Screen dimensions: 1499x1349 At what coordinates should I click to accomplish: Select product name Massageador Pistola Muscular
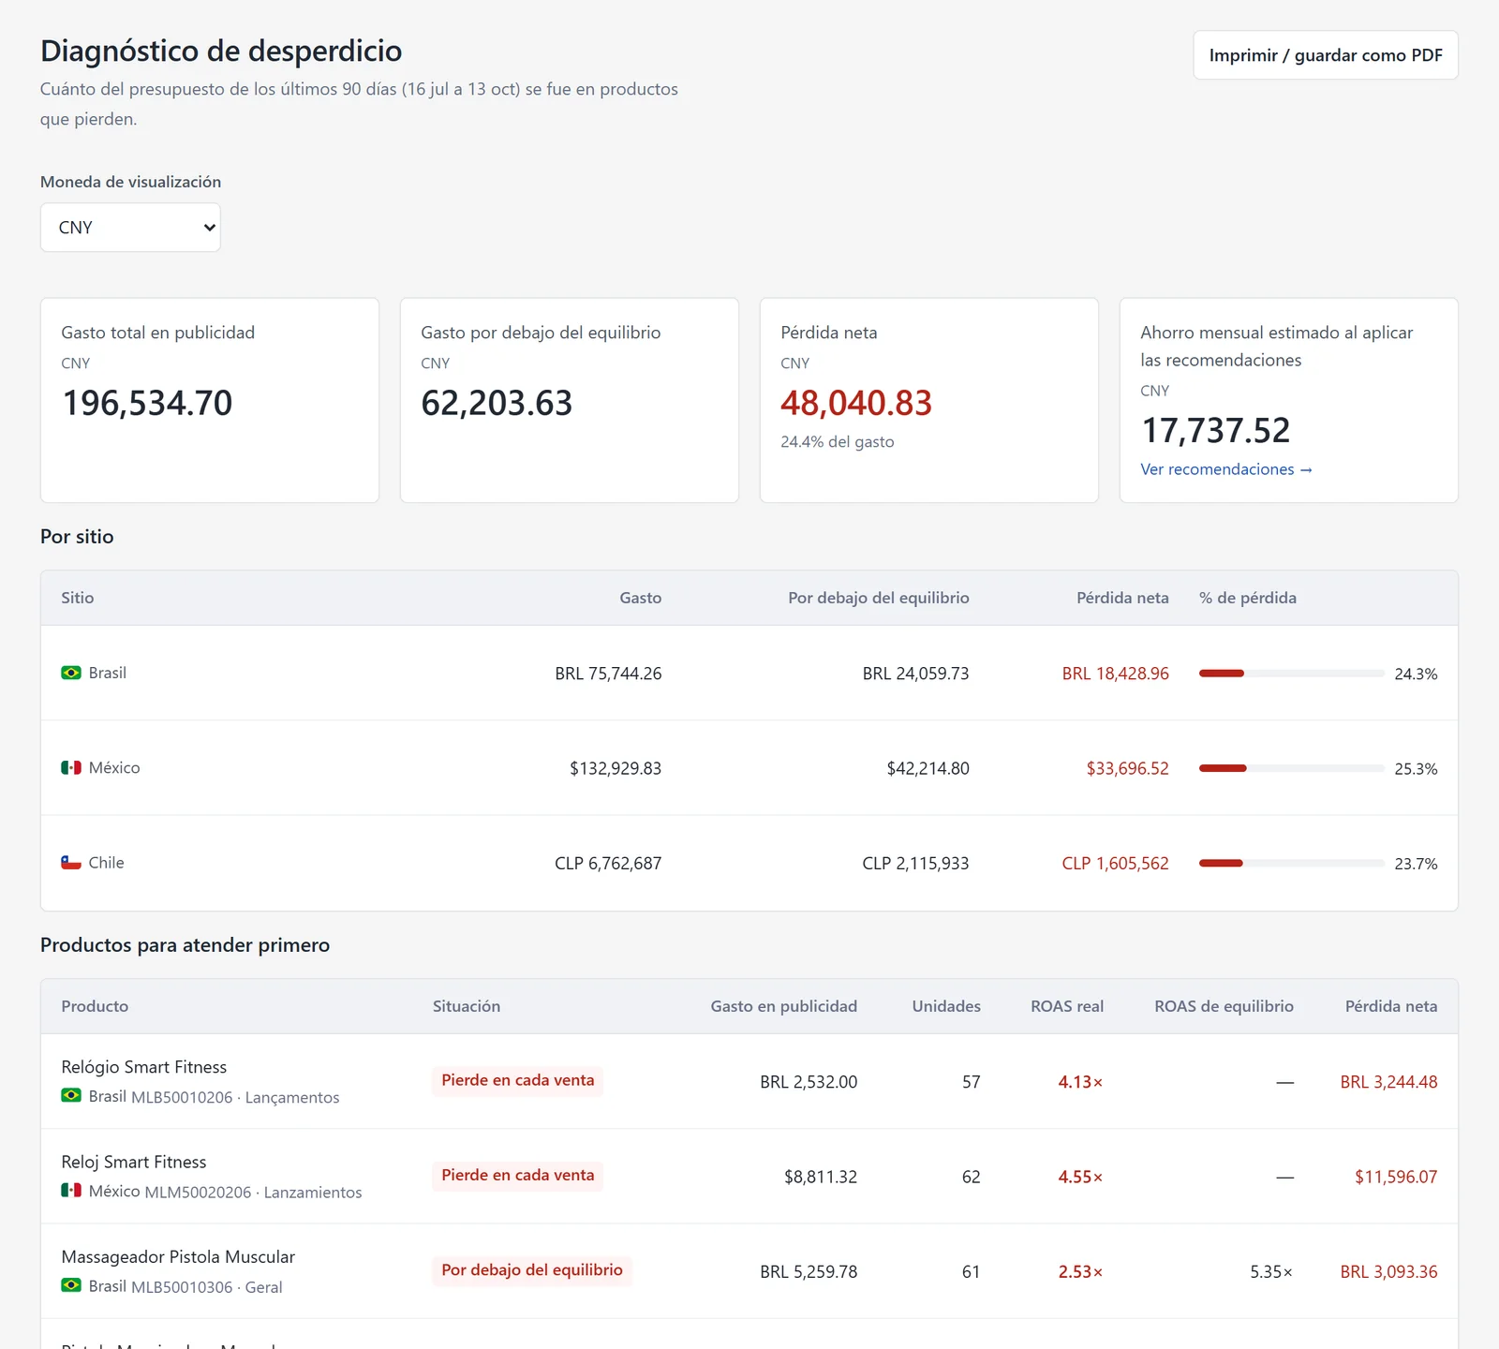(x=178, y=1256)
